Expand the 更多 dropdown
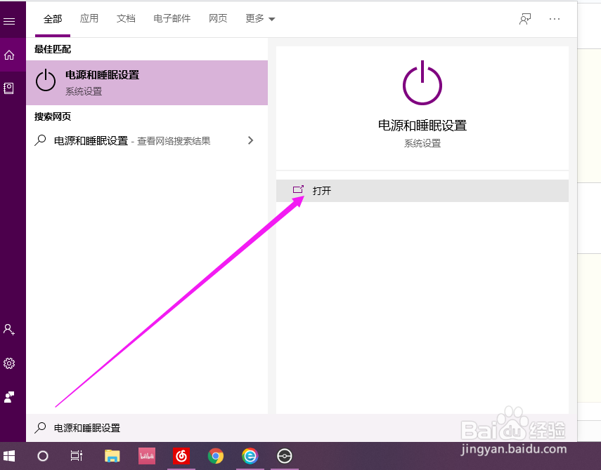Screen dimensions: 601x470 tap(260, 18)
